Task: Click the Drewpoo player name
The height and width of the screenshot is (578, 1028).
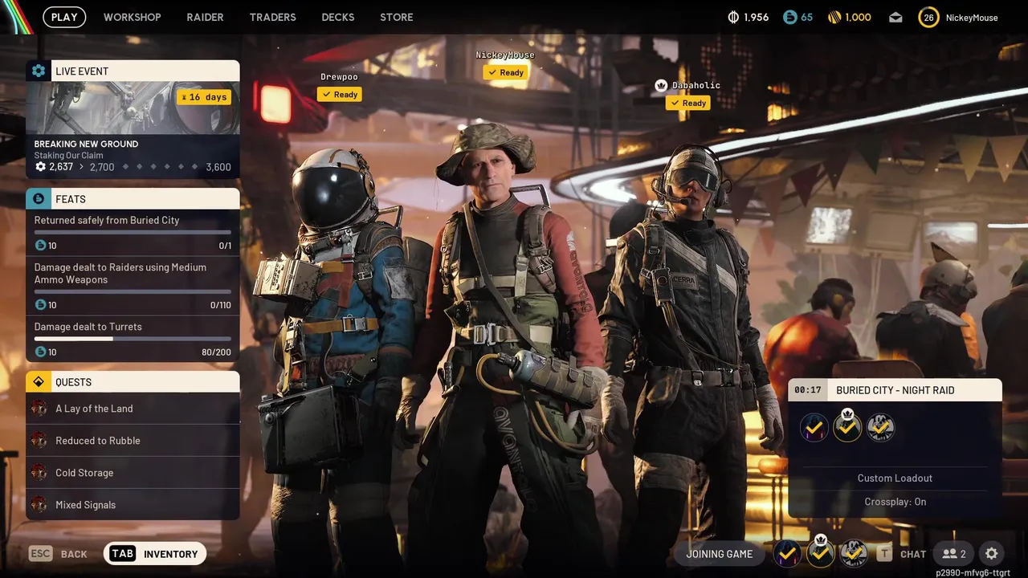Action: coord(339,77)
